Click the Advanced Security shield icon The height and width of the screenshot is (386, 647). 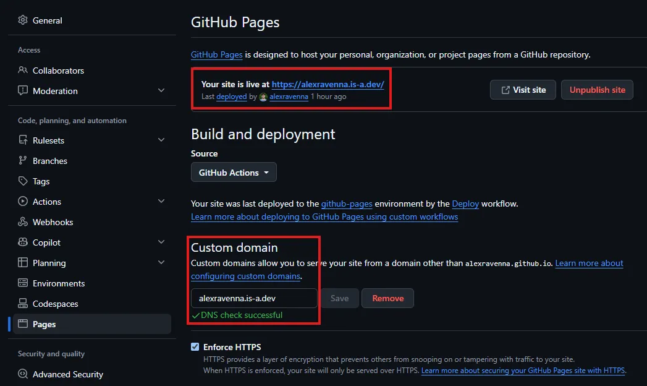click(x=23, y=374)
